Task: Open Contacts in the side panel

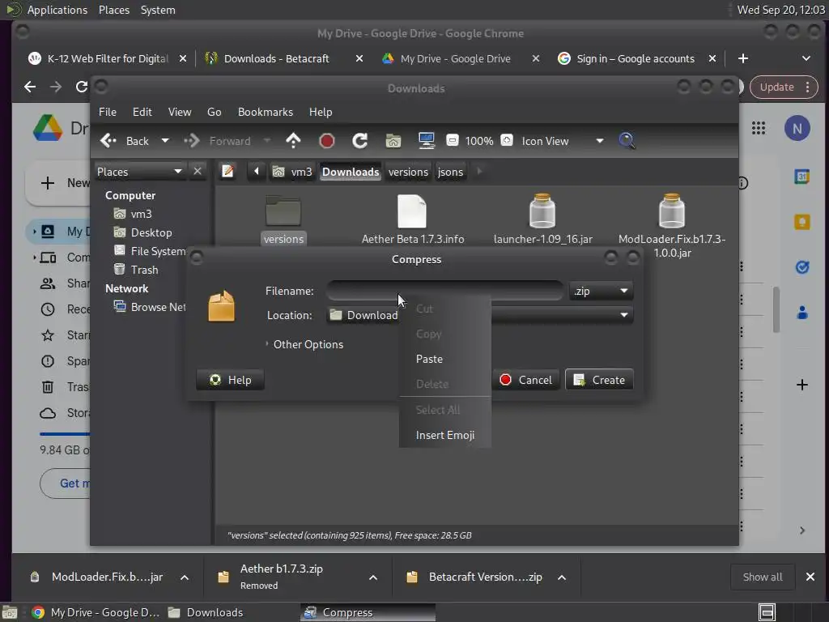Action: point(801,313)
